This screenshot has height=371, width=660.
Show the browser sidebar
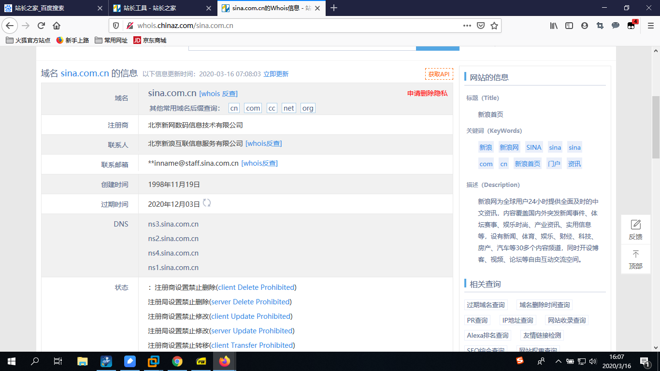coord(569,26)
